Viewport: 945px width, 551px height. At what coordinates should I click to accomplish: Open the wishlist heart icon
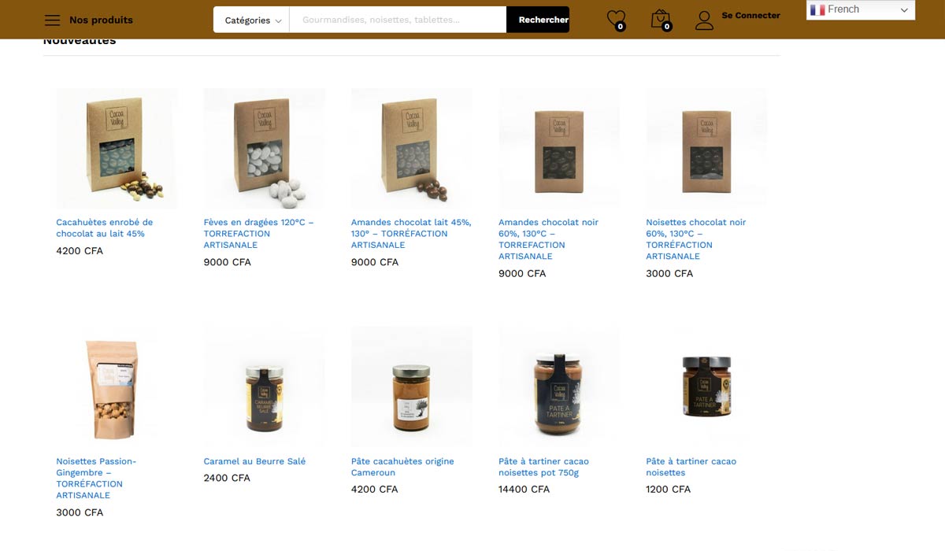coord(617,20)
